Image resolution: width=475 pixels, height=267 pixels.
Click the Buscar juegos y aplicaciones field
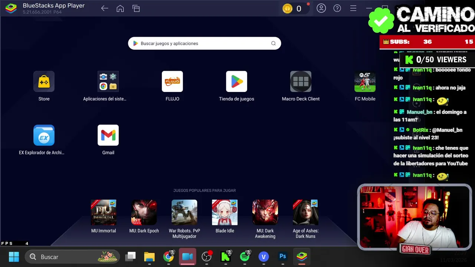click(x=204, y=43)
